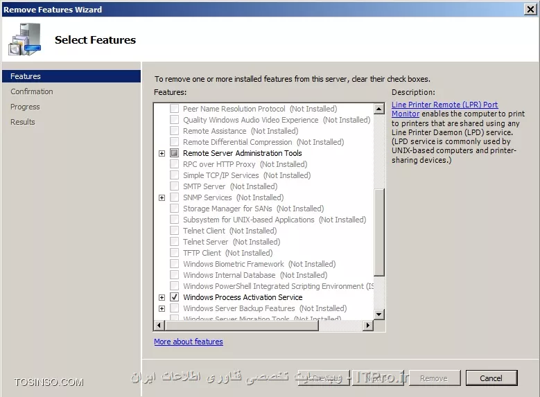Select the Windows Internal Database row text

click(x=255, y=275)
